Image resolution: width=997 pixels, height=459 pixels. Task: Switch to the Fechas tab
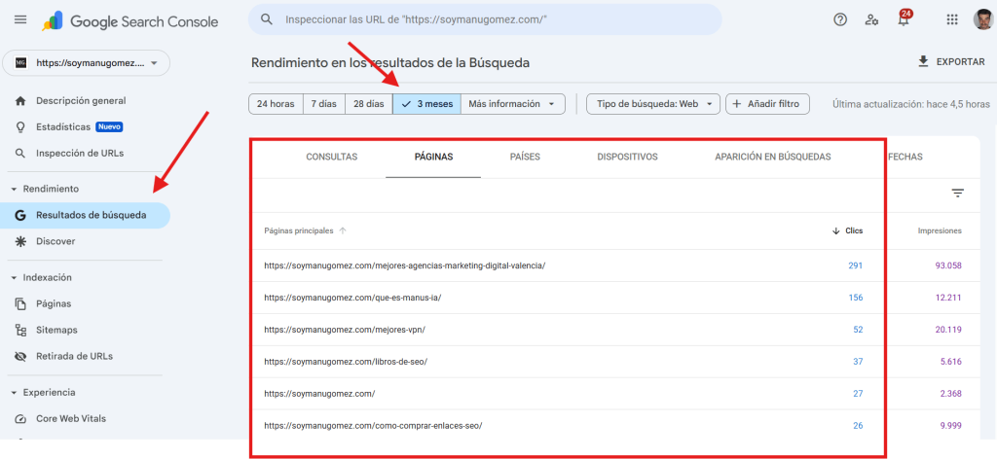(905, 157)
